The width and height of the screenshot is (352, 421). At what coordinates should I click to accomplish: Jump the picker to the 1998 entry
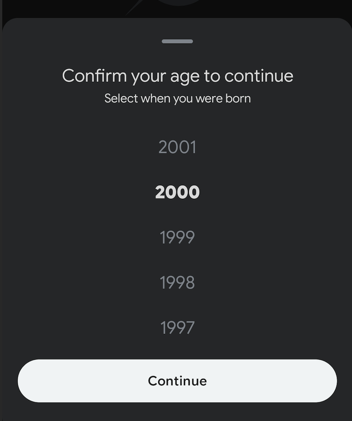[x=177, y=282]
